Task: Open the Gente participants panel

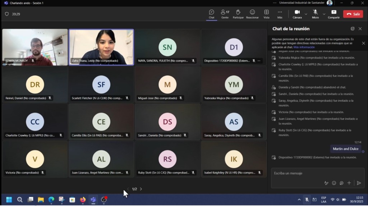Action: (225, 14)
